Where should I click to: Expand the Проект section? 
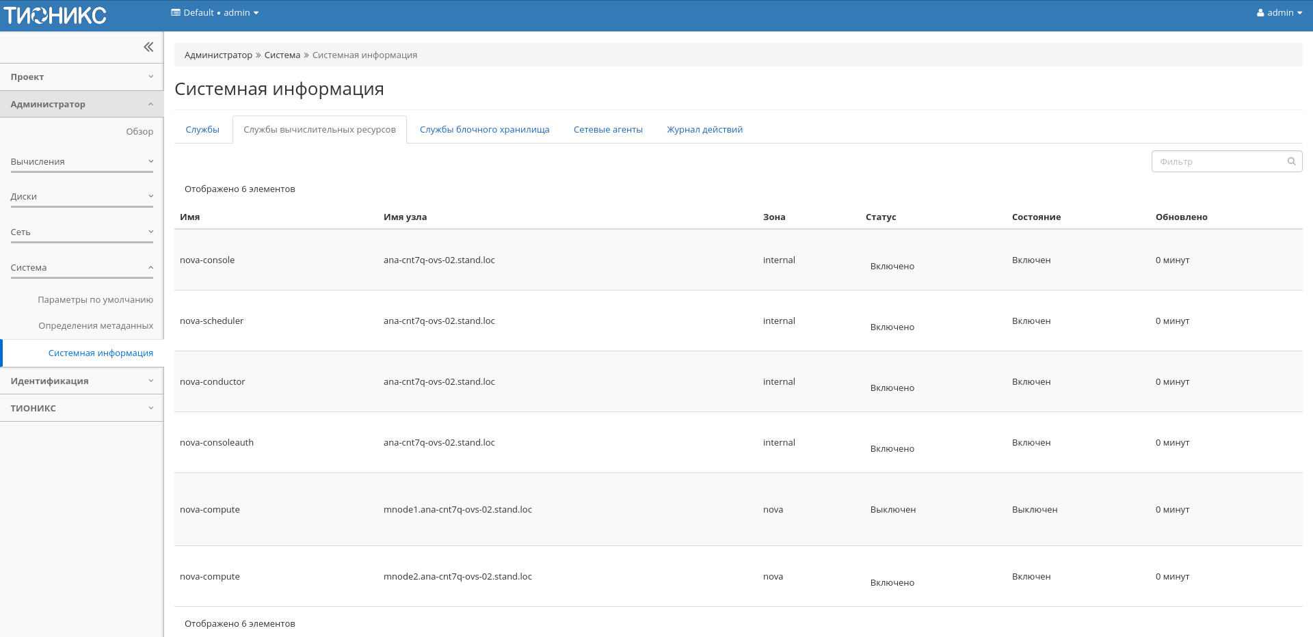81,77
